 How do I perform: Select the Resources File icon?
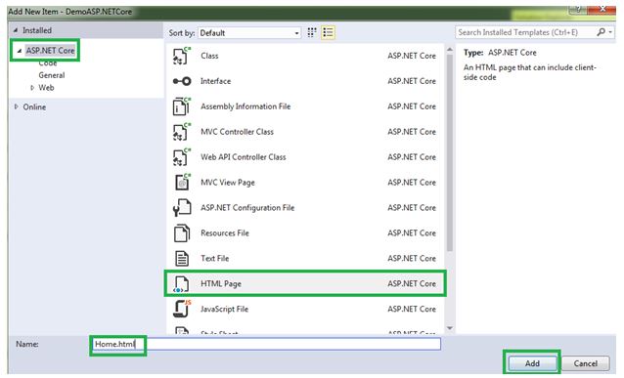[x=182, y=232]
